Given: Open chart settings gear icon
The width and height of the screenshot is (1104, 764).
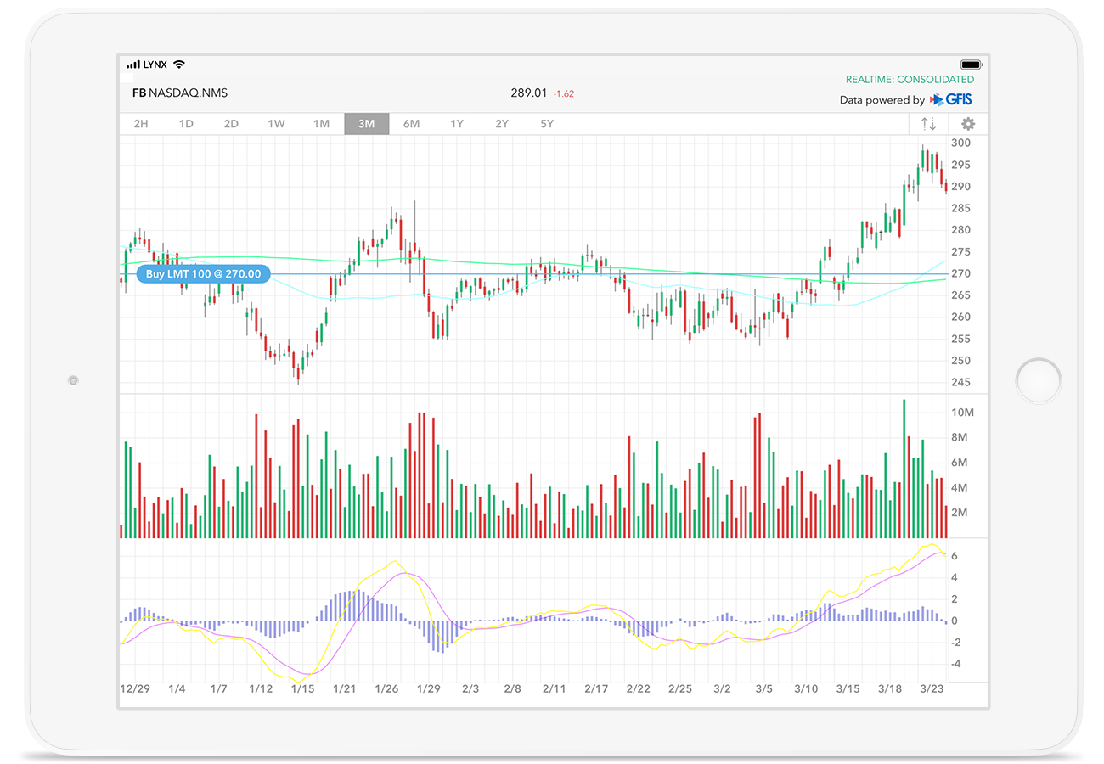Looking at the screenshot, I should click(x=968, y=124).
